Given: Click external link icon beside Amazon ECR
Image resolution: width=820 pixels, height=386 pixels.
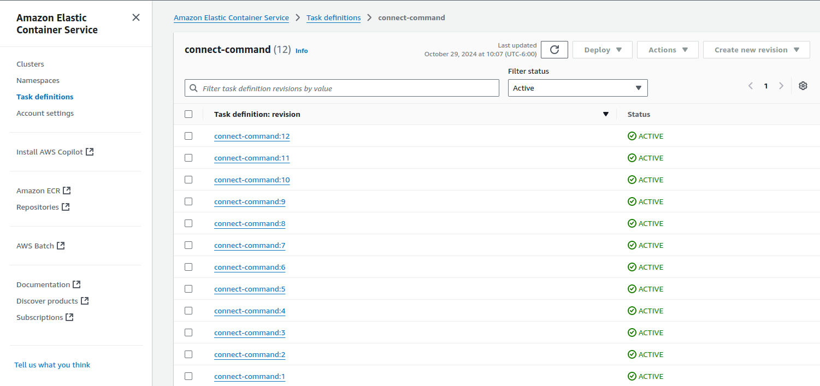Looking at the screenshot, I should (67, 191).
